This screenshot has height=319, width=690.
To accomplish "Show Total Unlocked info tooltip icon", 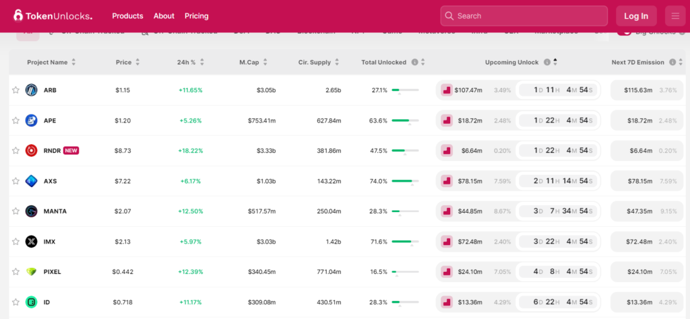I will click(x=414, y=63).
